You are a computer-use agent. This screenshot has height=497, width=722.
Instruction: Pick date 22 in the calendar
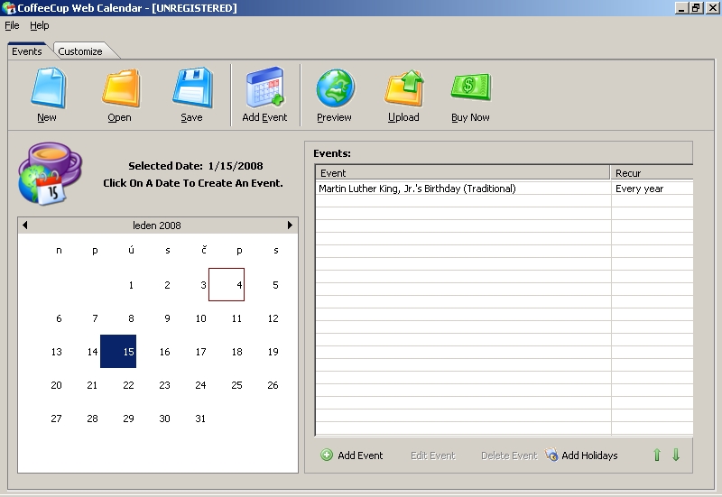click(128, 385)
